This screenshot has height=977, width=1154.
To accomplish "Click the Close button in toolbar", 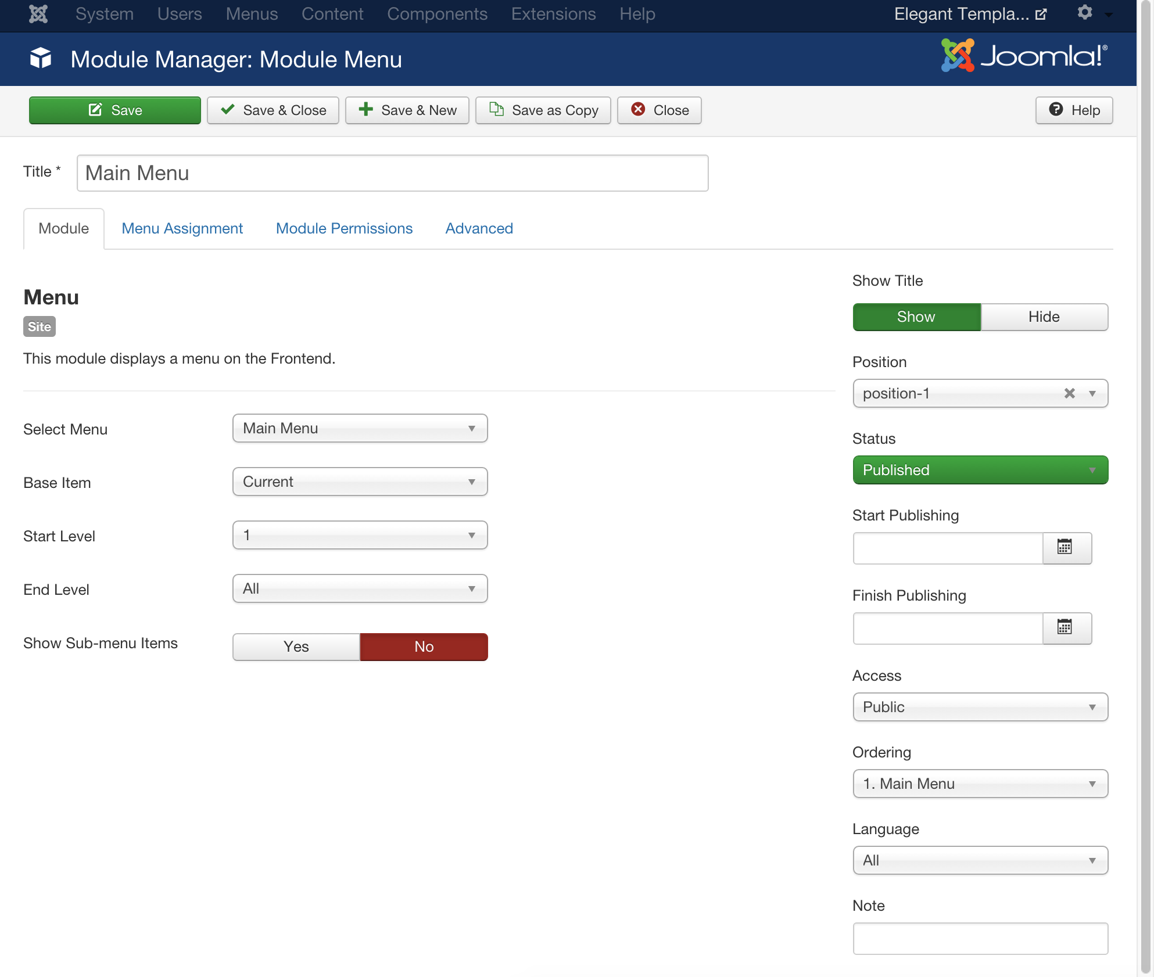I will (660, 110).
